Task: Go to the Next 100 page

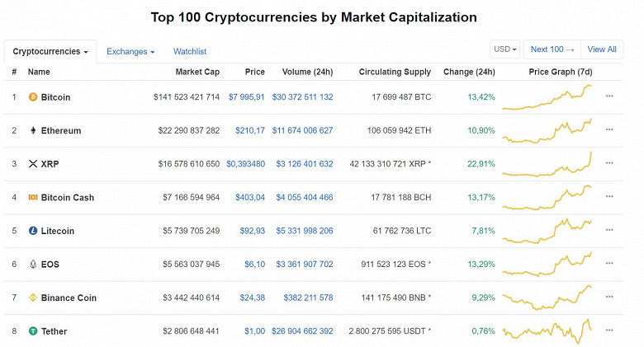Action: click(552, 49)
